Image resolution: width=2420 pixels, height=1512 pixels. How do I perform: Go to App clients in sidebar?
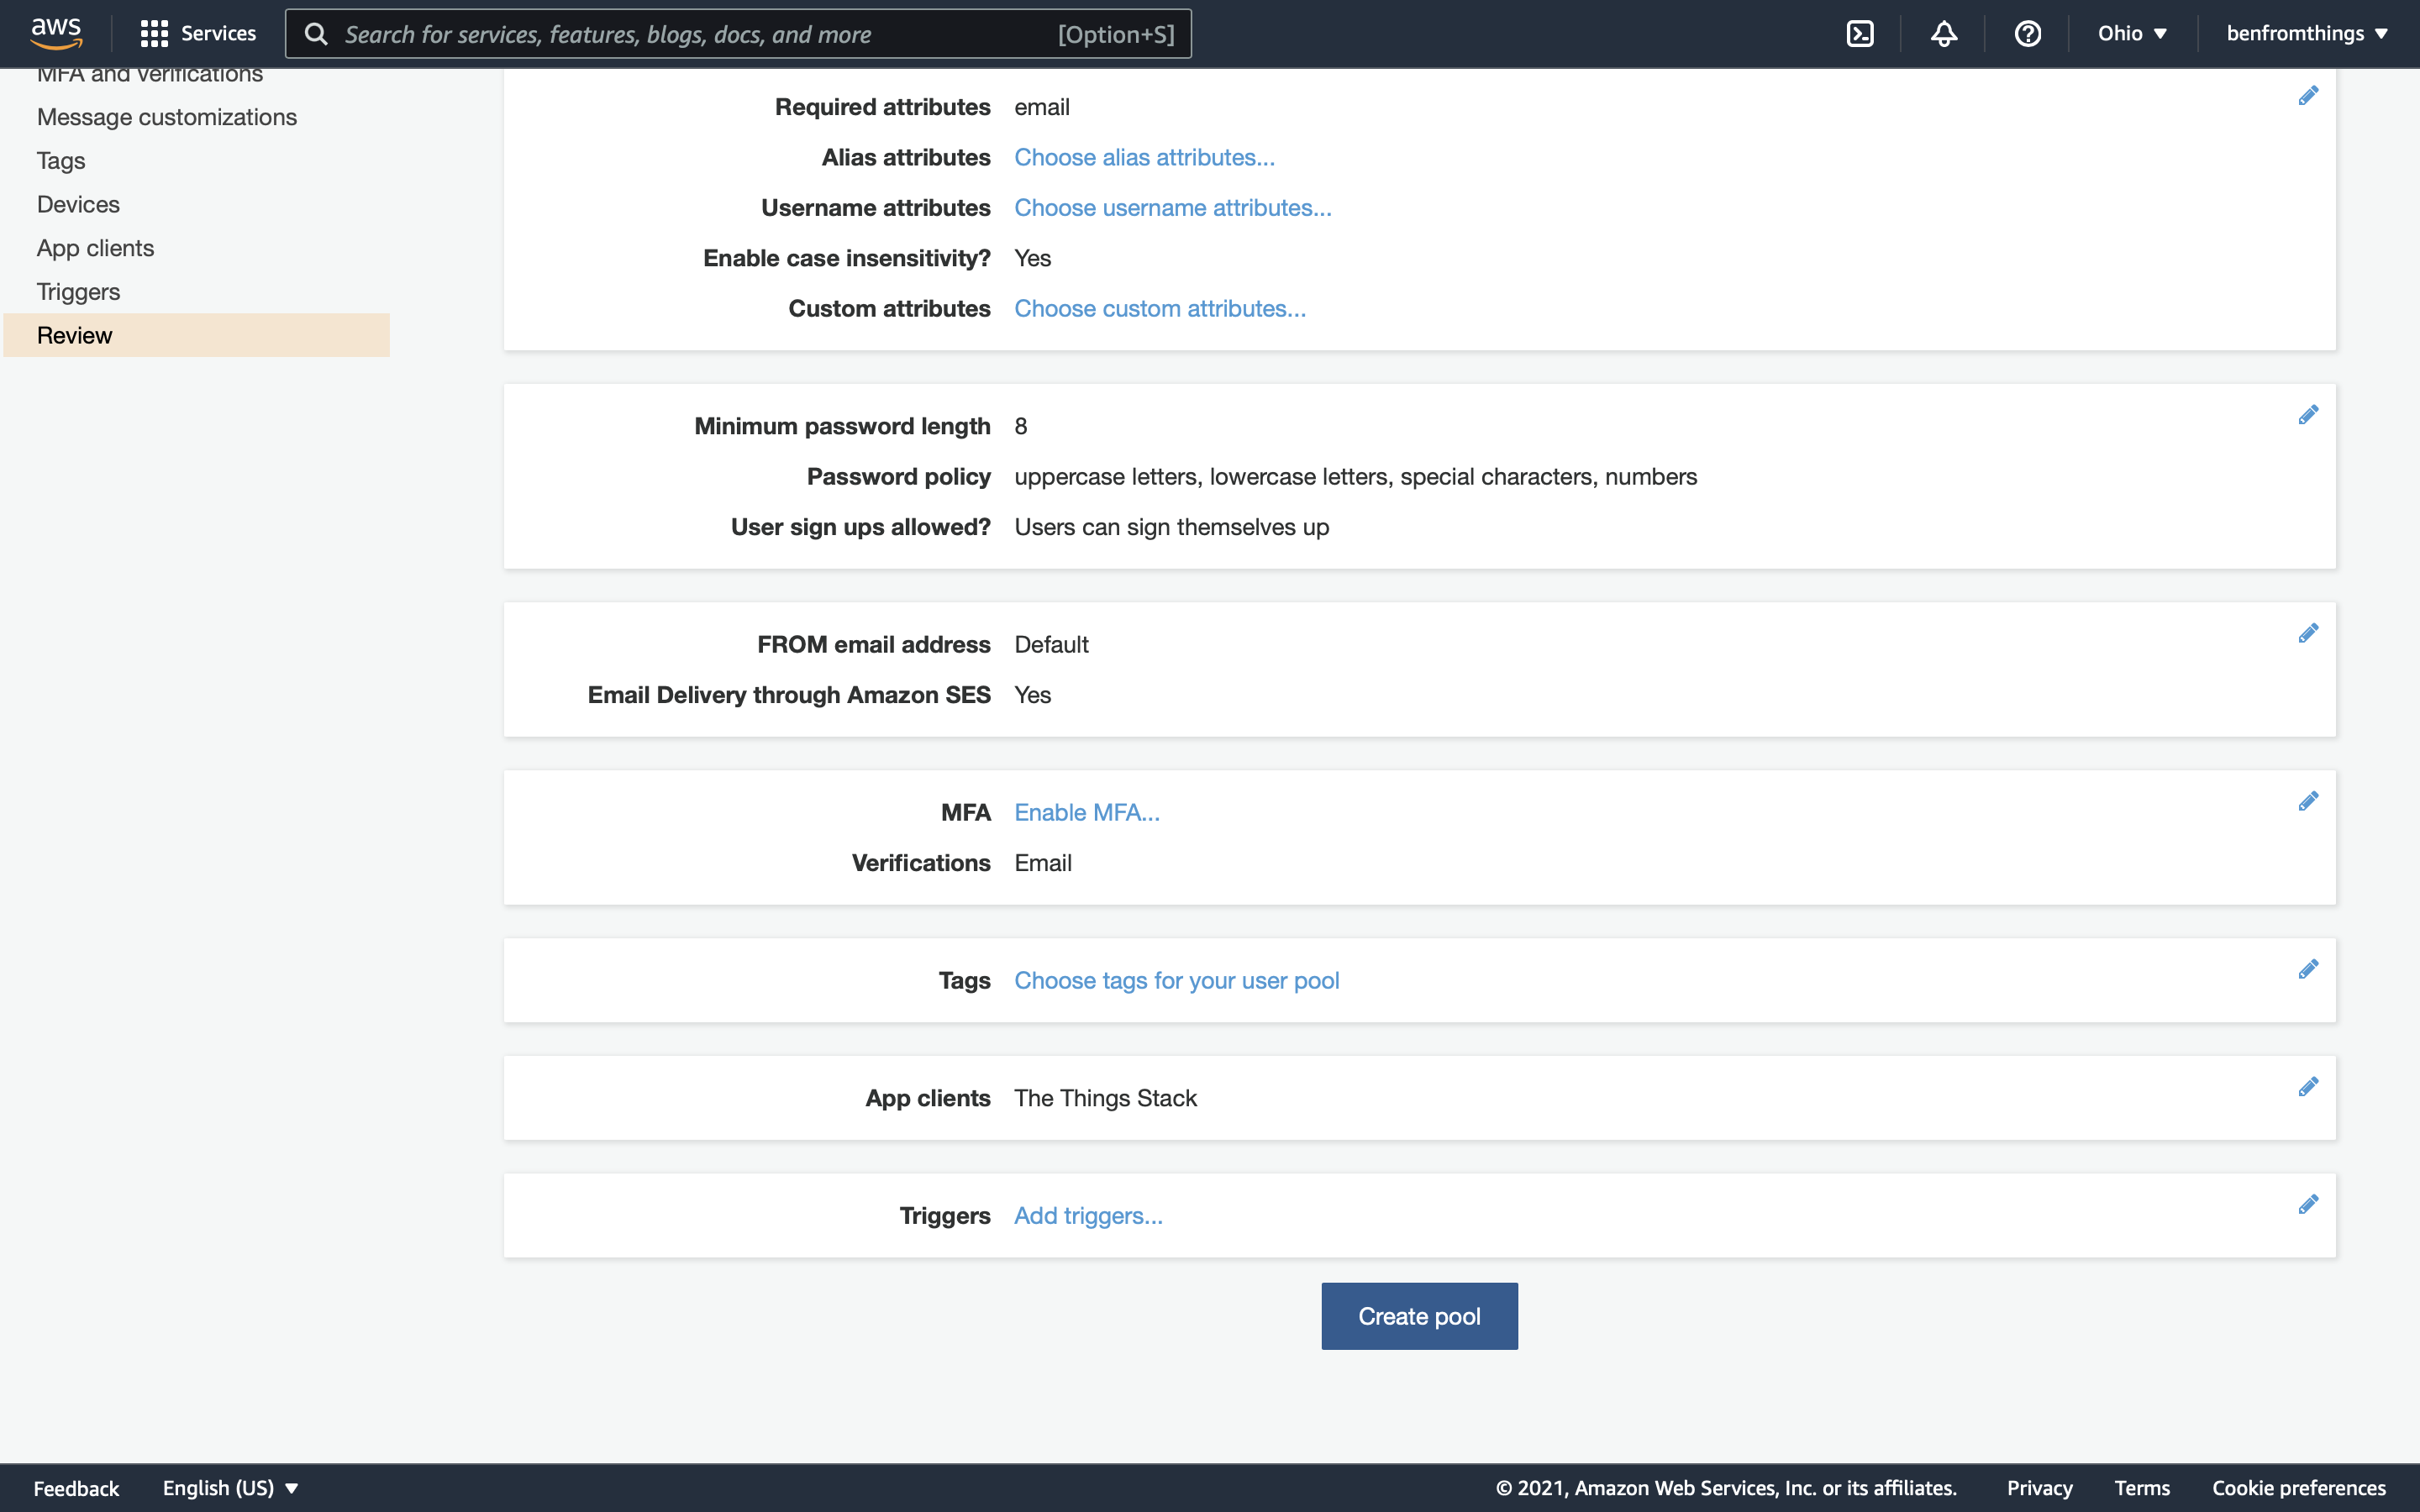95,248
